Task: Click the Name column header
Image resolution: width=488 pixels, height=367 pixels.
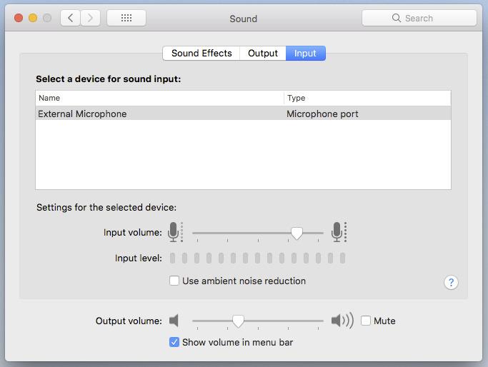Action: tap(159, 98)
